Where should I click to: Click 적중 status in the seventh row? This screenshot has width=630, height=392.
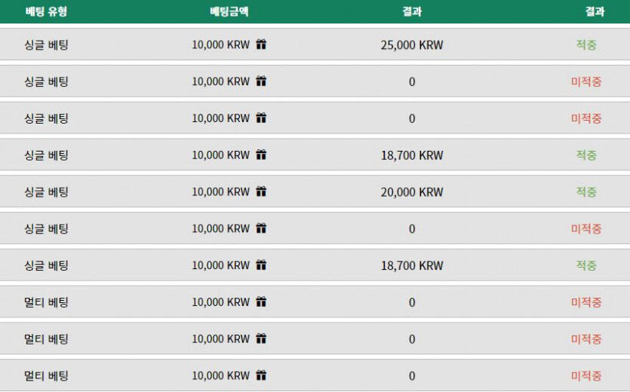pyautogui.click(x=586, y=265)
